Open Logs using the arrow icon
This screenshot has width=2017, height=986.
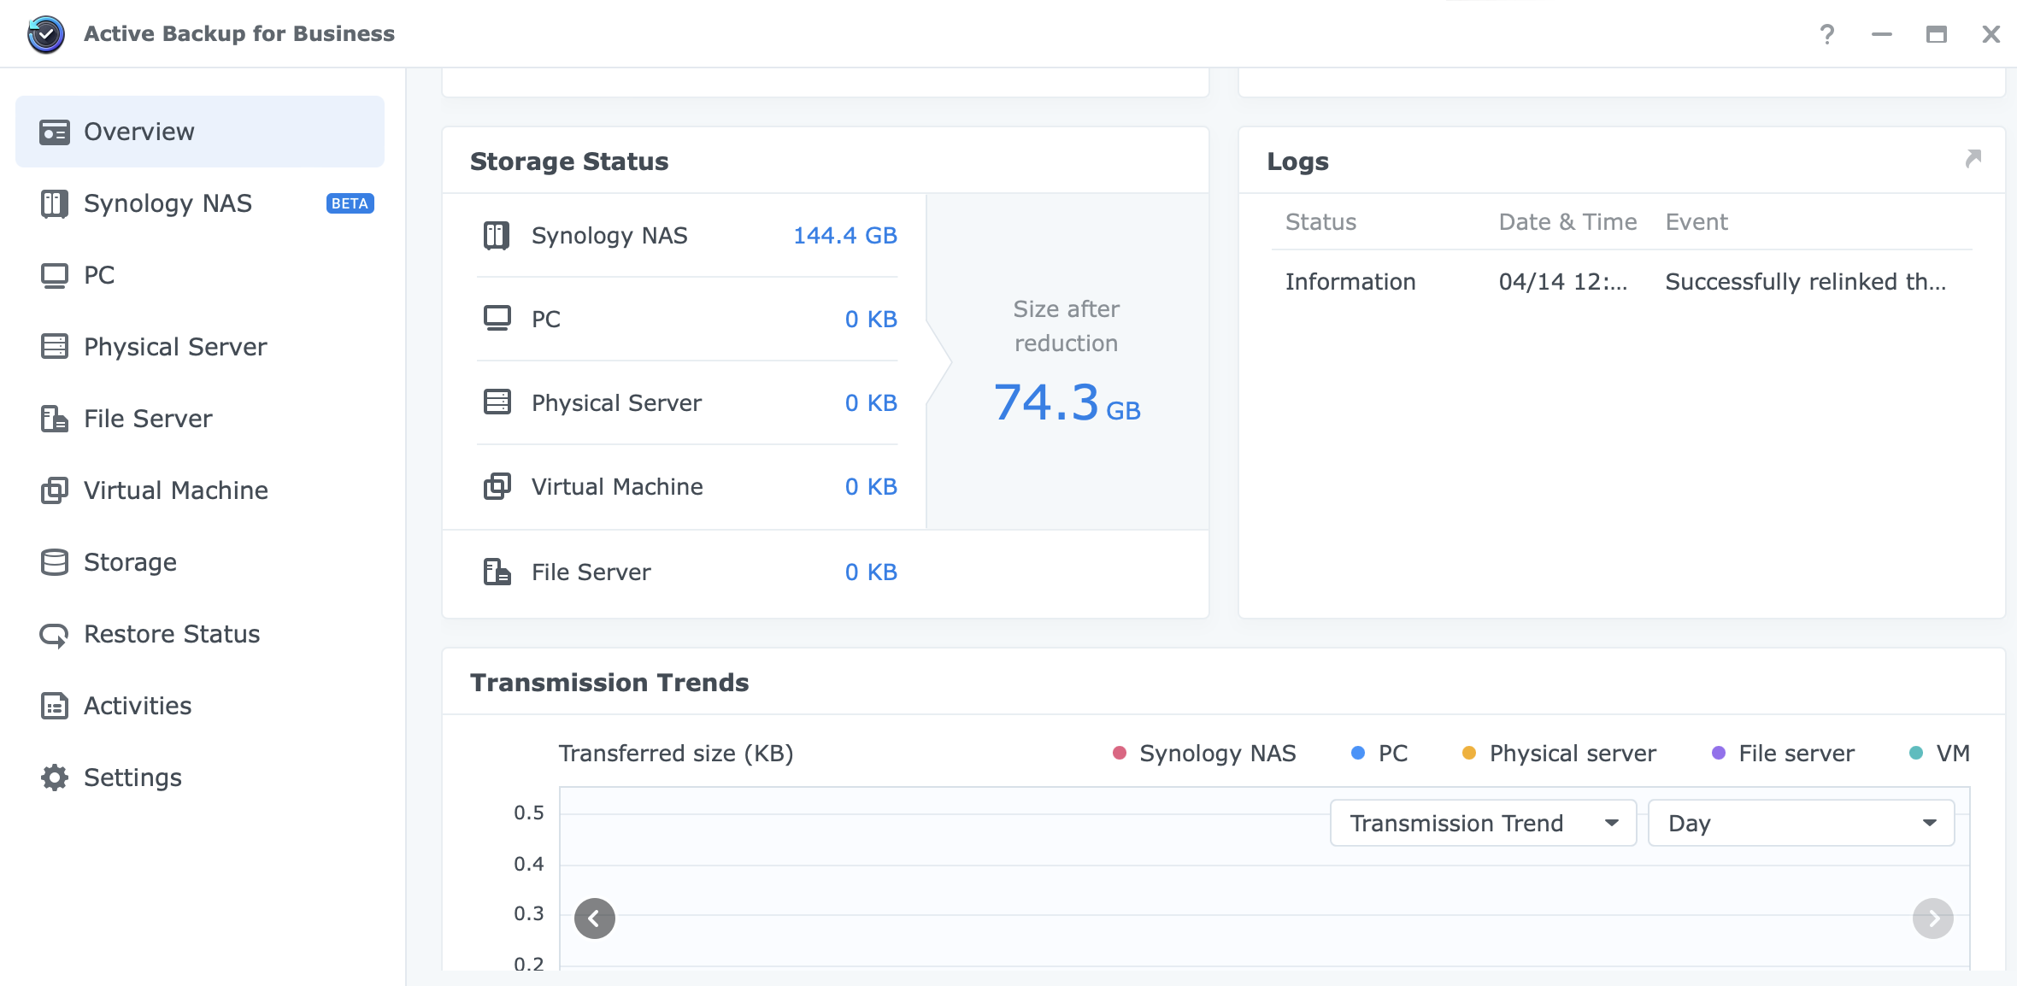coord(1973,159)
